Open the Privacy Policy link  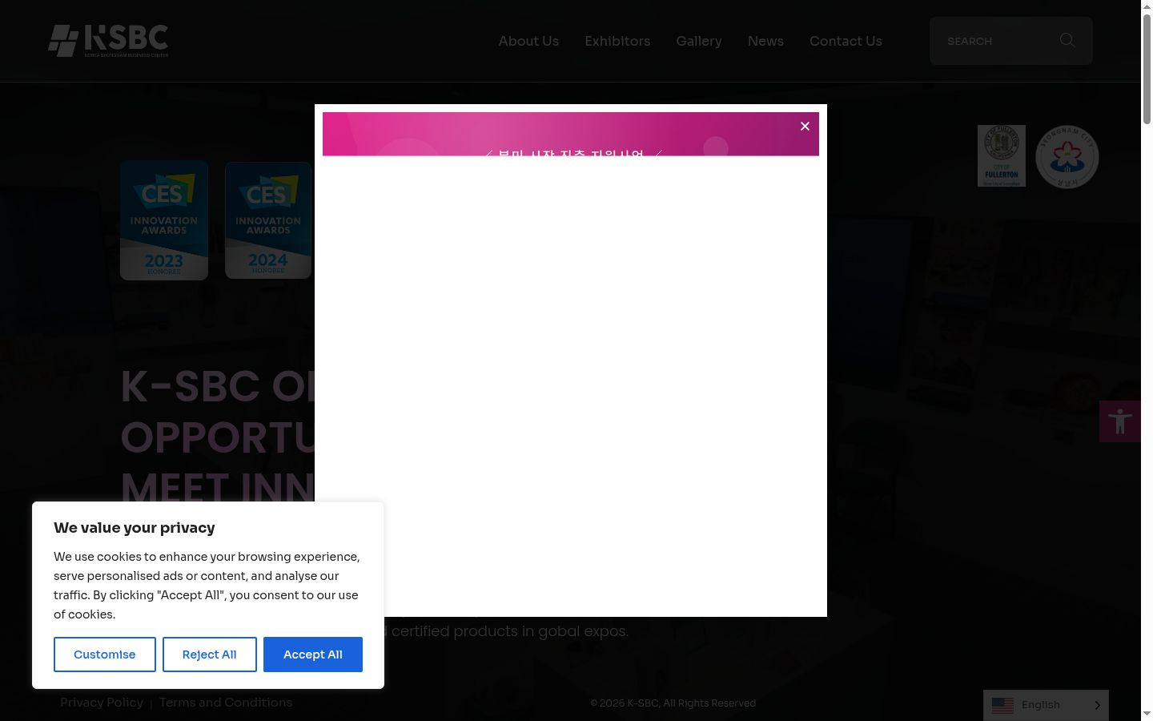(x=102, y=703)
